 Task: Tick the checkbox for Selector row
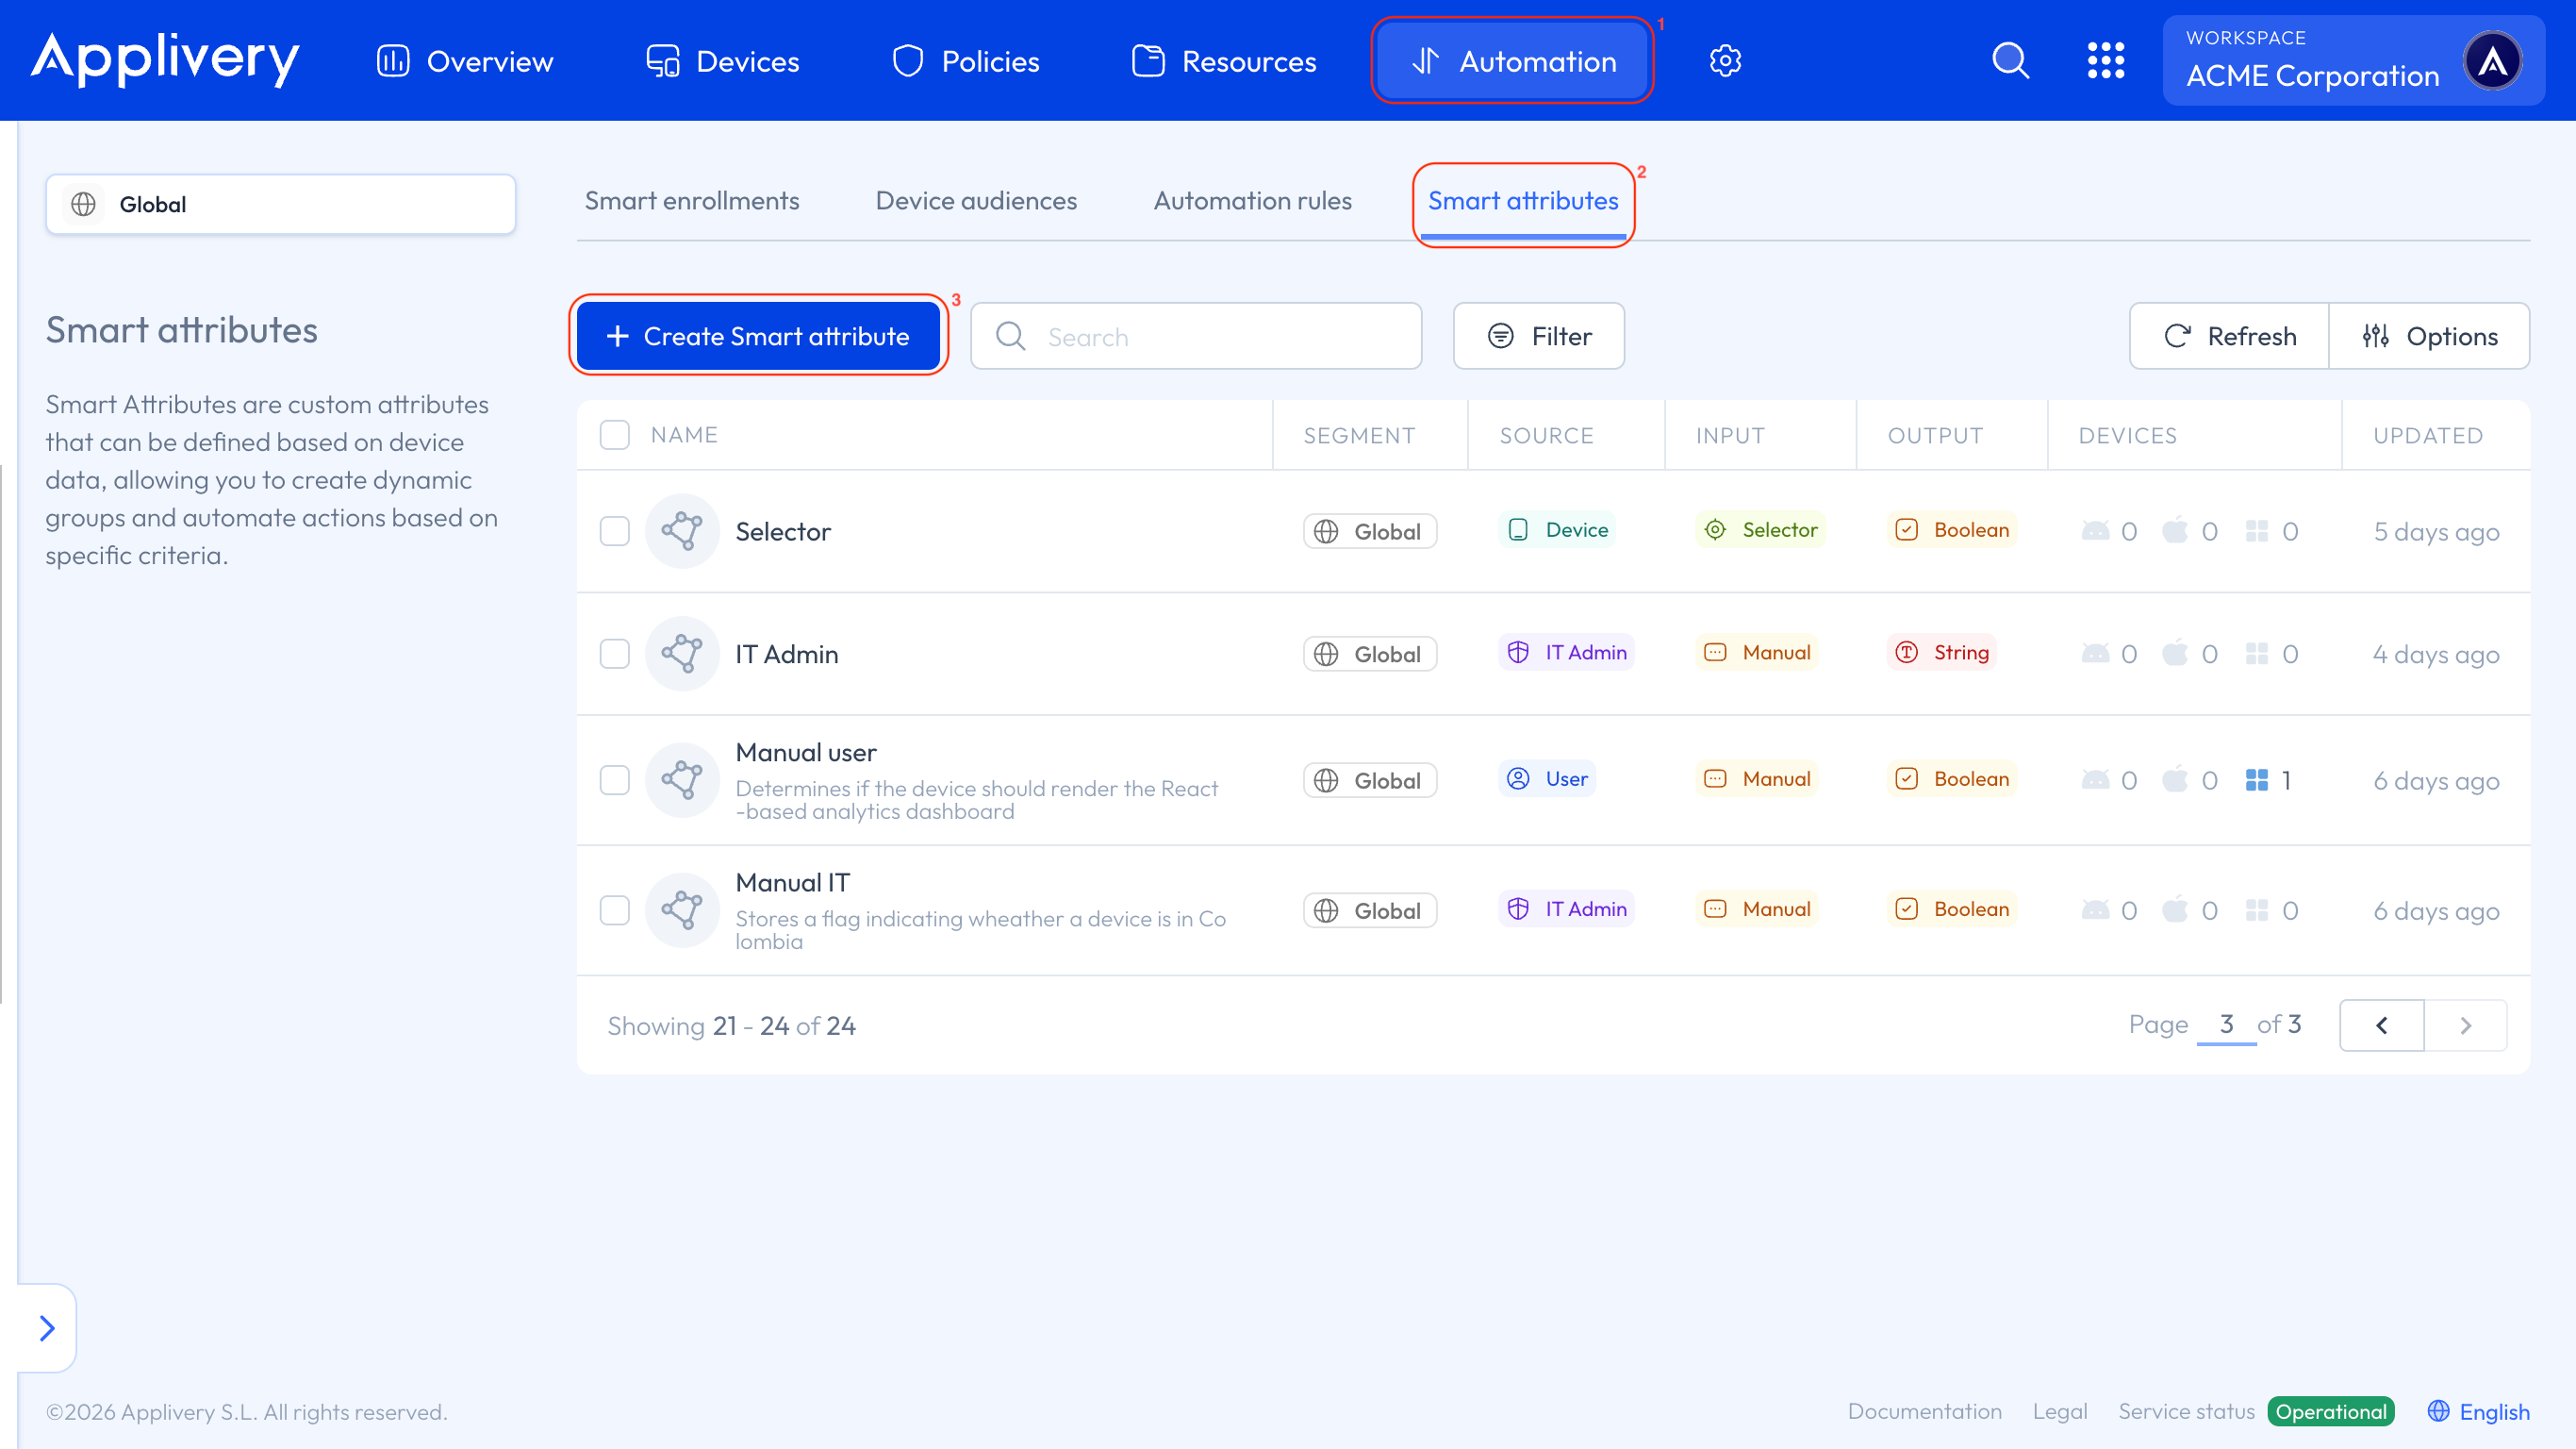coord(614,530)
